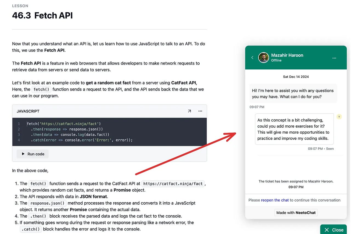
Task: Open the code snippet in a new window
Action: 189,111
